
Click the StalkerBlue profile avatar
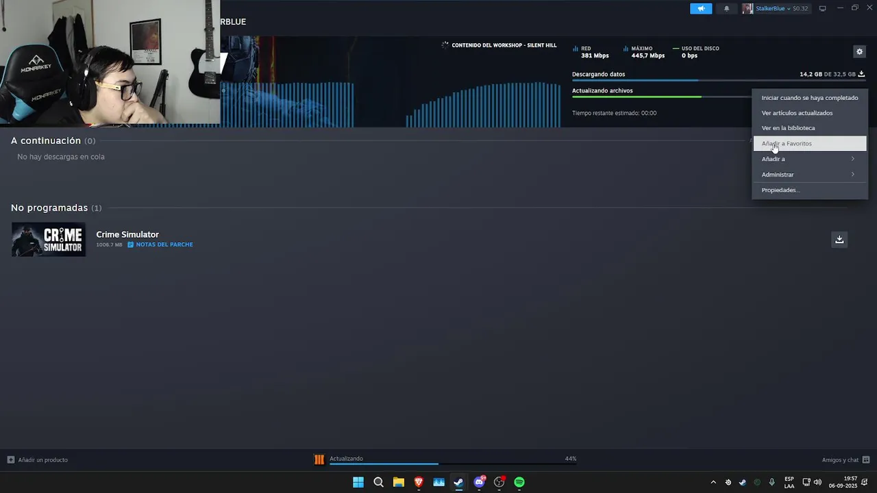748,8
